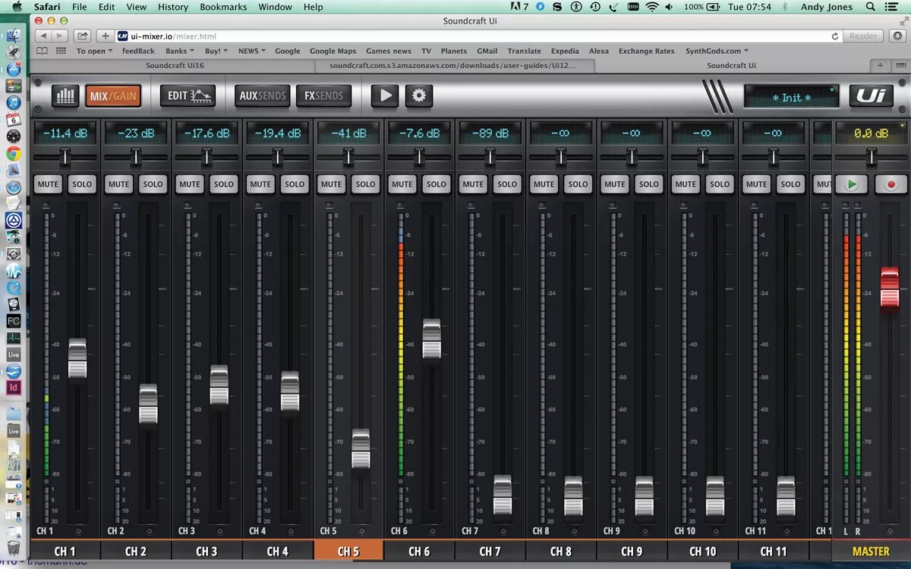Screen dimensions: 911x569
Task: Open the AUX SENDS view
Action: [263, 96]
